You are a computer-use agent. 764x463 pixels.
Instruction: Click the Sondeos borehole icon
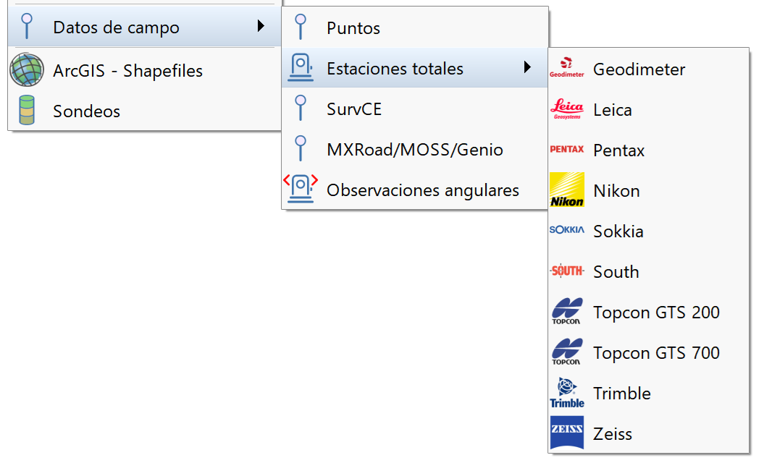[x=26, y=111]
